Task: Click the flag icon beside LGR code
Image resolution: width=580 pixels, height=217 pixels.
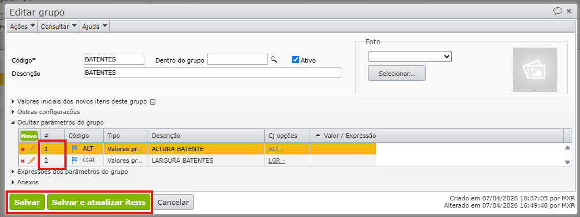Action: coord(74,161)
